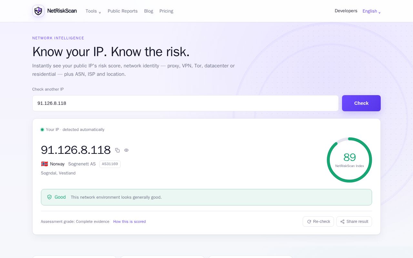Go to the Blog page
Image resolution: width=413 pixels, height=258 pixels.
tap(148, 11)
